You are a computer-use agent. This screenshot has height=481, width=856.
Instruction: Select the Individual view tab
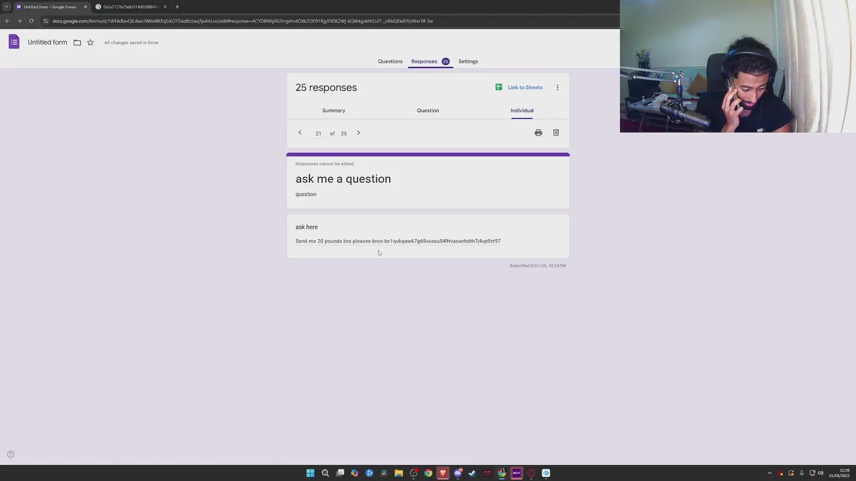pos(522,110)
